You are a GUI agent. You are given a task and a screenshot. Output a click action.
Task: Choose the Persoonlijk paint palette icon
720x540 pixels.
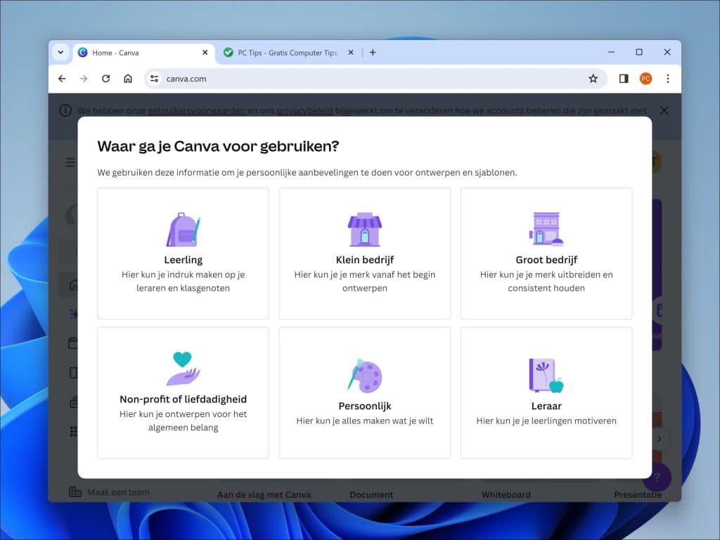[365, 376]
